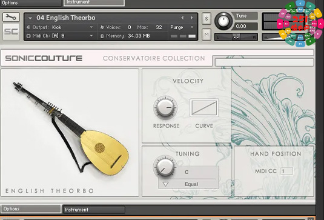Open the bottom Options tab

click(31, 209)
